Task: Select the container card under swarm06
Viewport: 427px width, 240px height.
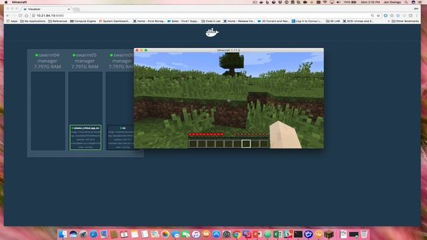Action: (120, 137)
